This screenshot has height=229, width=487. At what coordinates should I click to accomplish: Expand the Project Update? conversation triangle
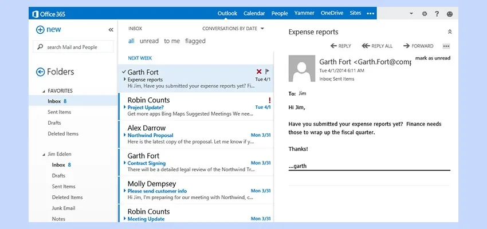pos(125,107)
